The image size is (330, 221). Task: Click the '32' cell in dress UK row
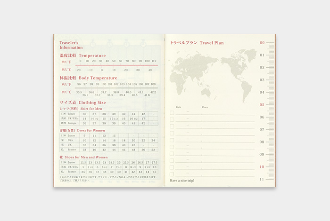[x=84, y=145]
